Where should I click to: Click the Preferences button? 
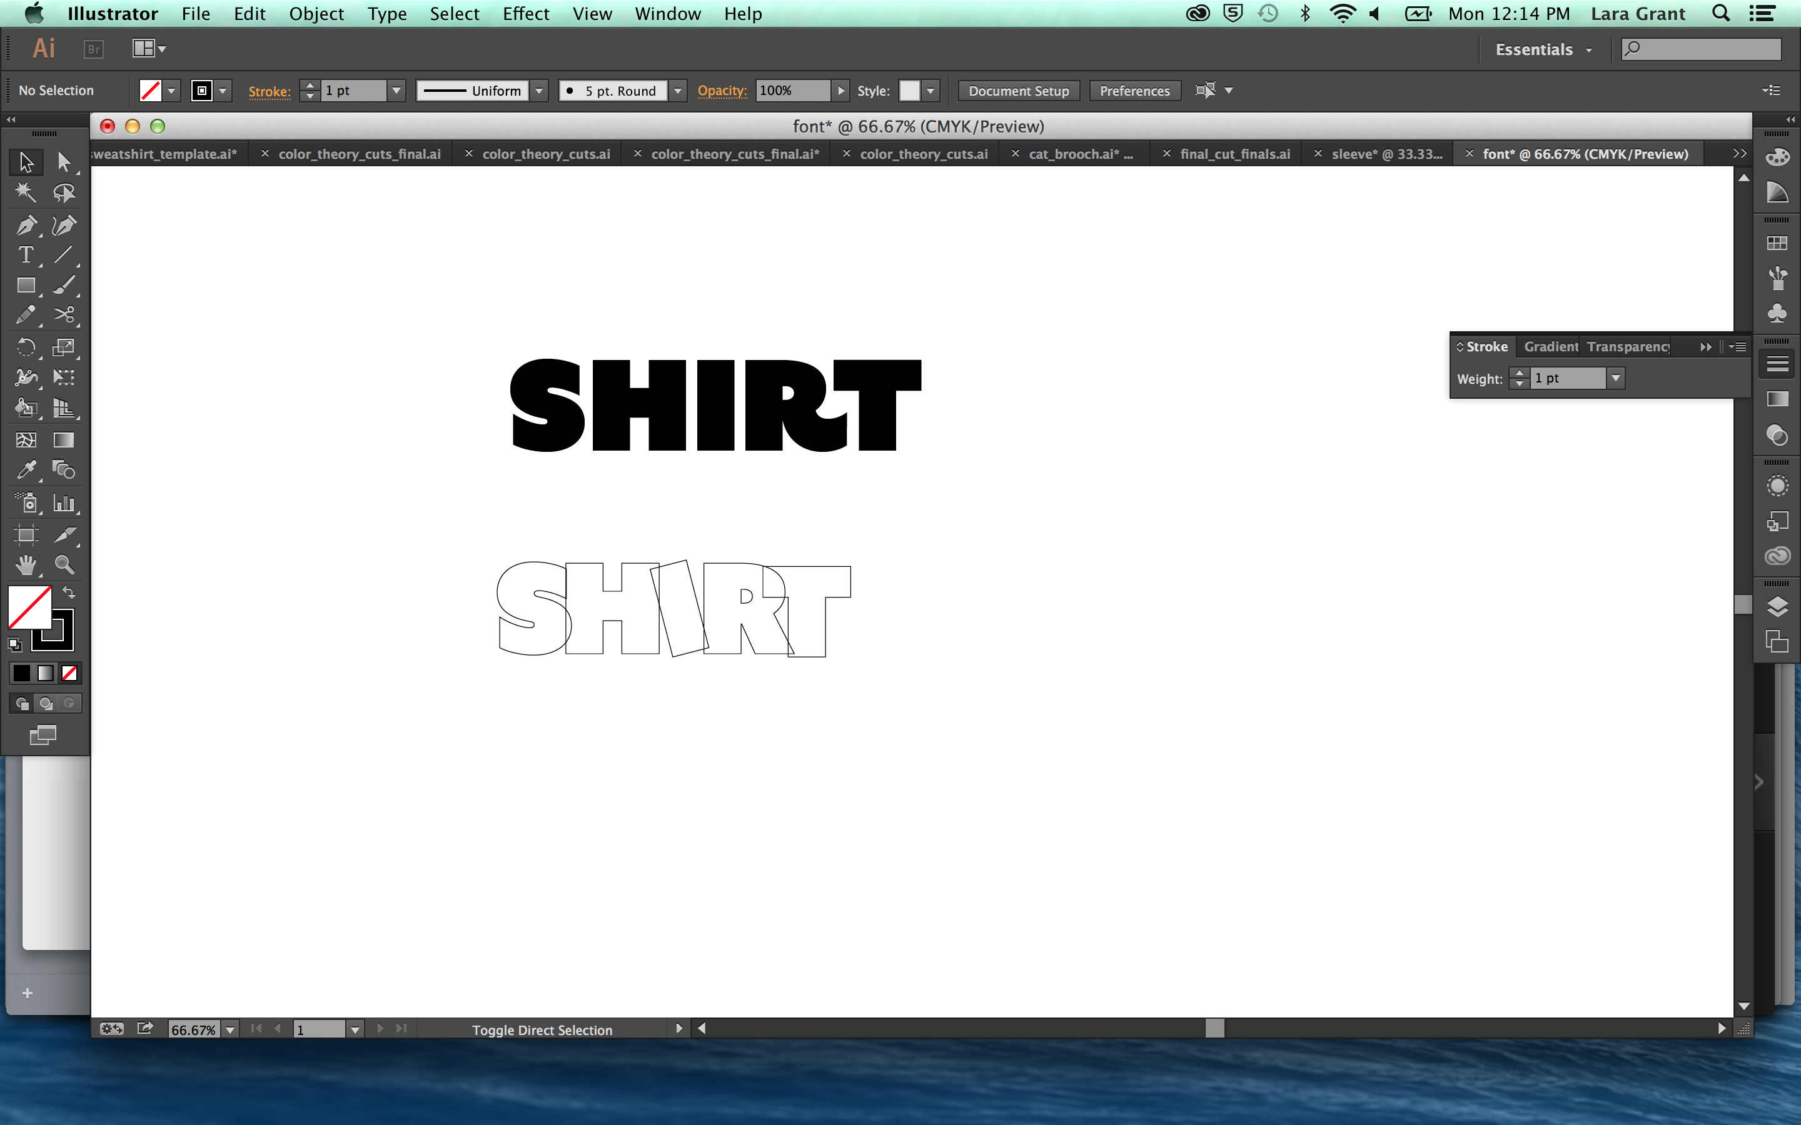[x=1134, y=91]
